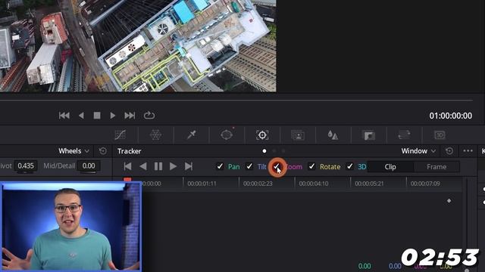Click the 00:00:05:21 tracker ruler mark

[x=369, y=184]
